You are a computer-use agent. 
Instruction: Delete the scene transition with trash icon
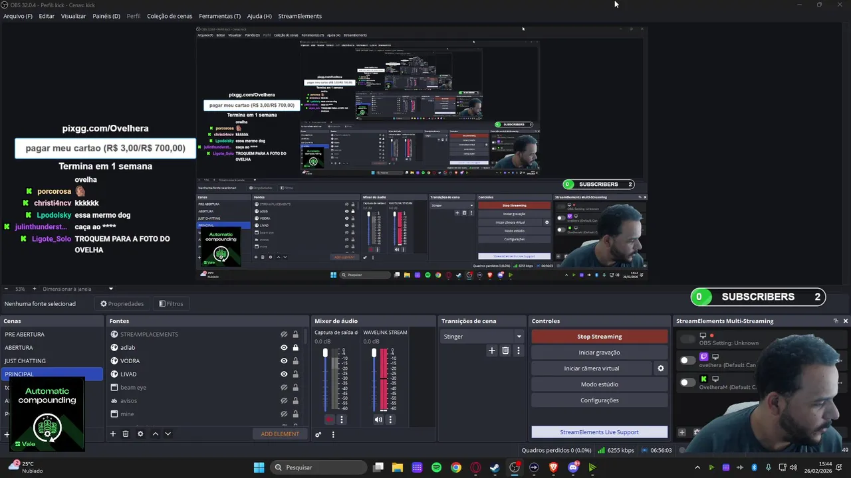pos(505,351)
